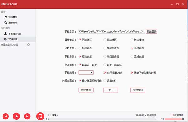
Task: Open 搜索音乐 in the sidebar
Action: point(13,23)
